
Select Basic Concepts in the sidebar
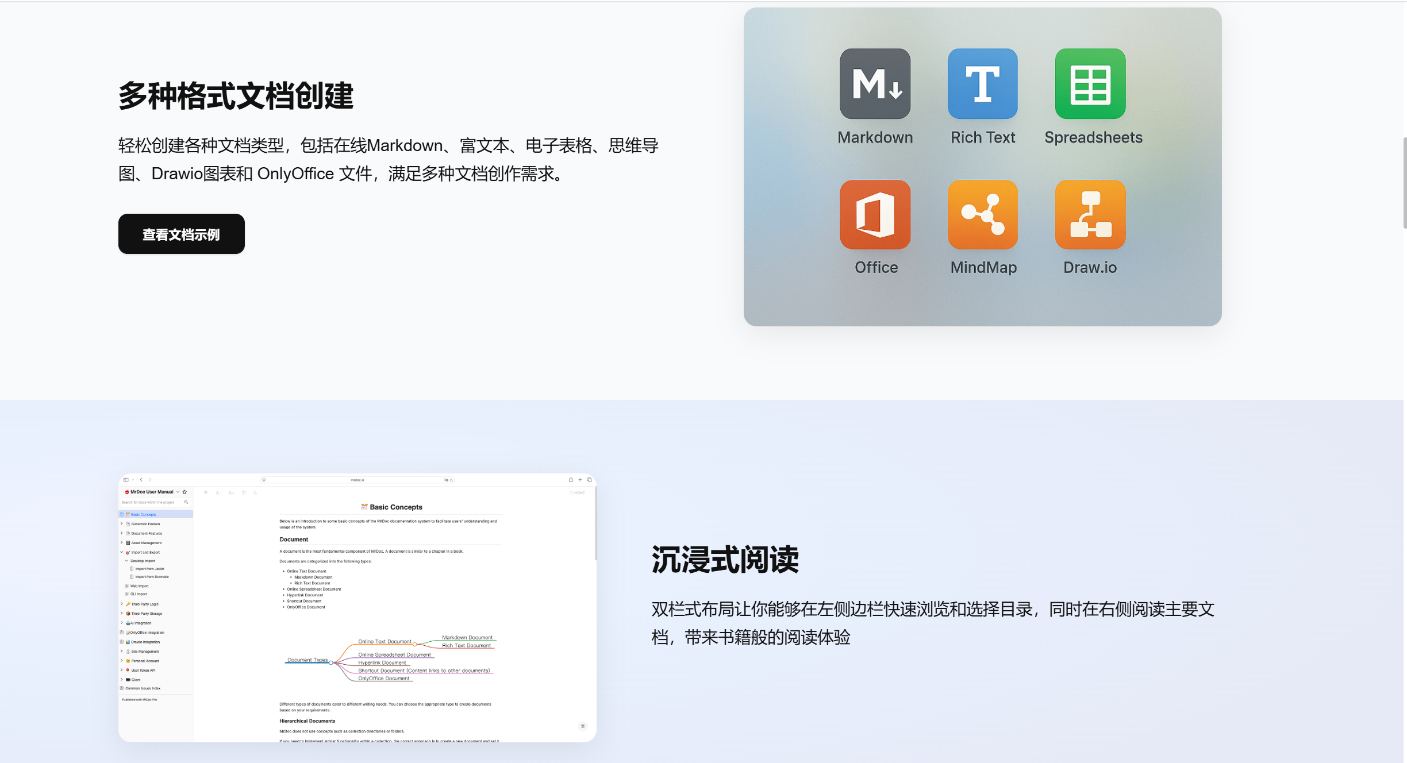point(144,514)
